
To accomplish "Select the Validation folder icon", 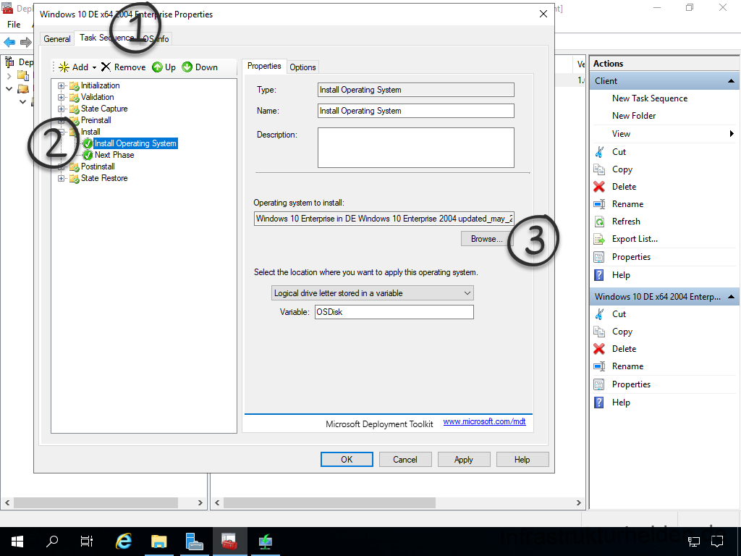I will point(75,98).
